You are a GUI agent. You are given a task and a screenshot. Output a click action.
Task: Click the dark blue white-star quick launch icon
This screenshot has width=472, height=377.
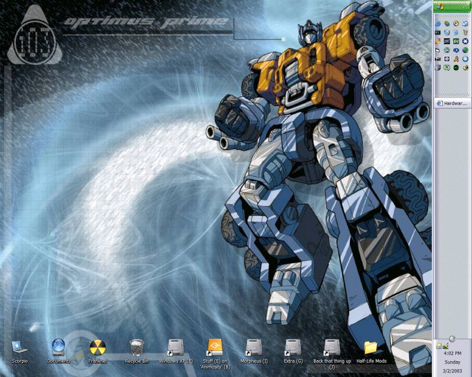[466, 41]
